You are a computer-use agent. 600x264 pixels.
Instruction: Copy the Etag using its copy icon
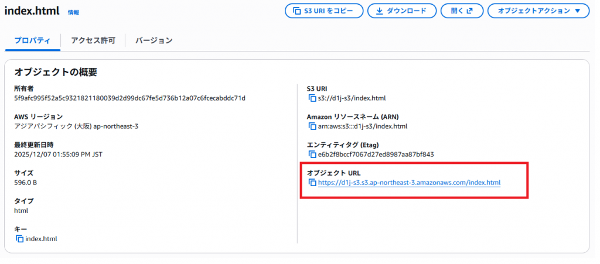click(x=312, y=155)
